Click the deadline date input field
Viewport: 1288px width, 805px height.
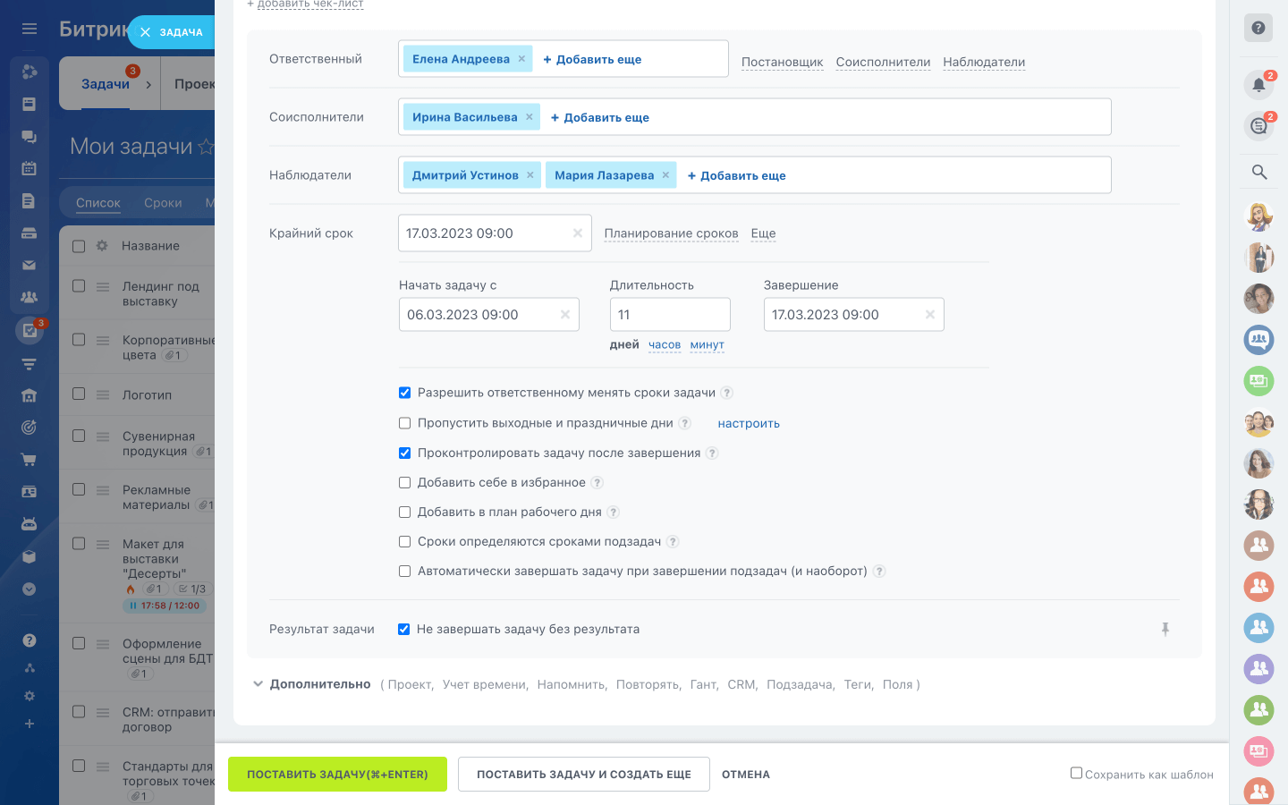click(483, 233)
